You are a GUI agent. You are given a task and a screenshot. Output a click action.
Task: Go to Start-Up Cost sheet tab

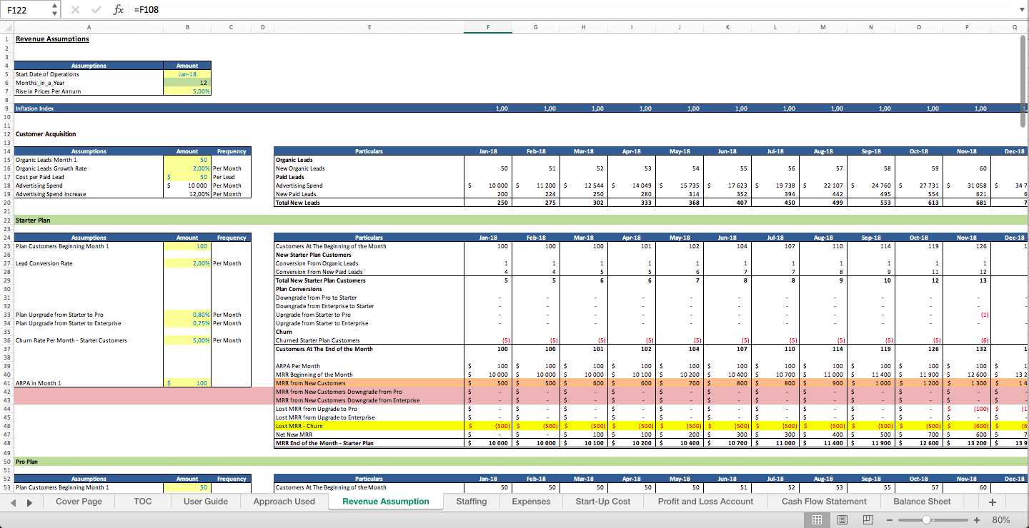(x=603, y=502)
